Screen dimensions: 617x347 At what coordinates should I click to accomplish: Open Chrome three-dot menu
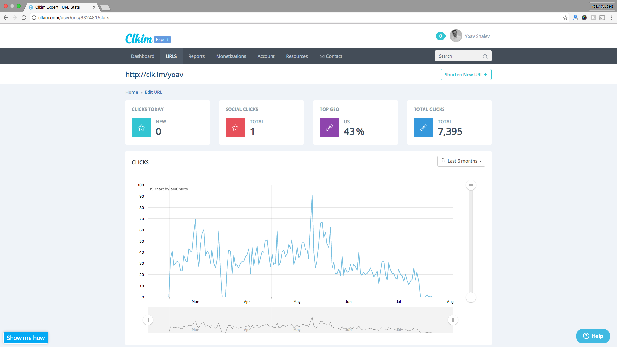click(x=611, y=18)
